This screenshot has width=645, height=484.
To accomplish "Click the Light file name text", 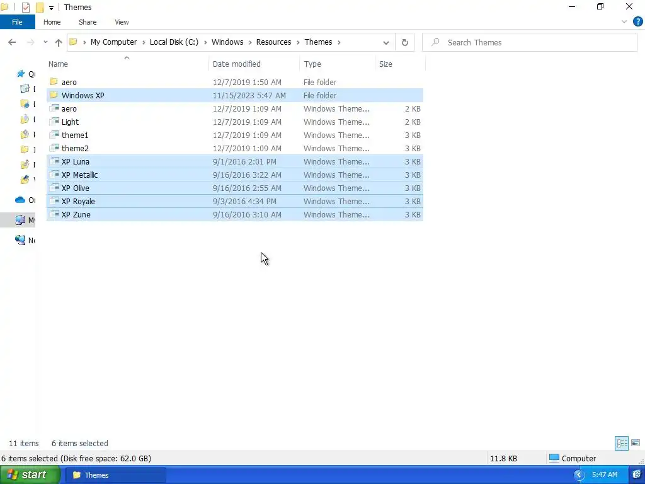I will 70,122.
